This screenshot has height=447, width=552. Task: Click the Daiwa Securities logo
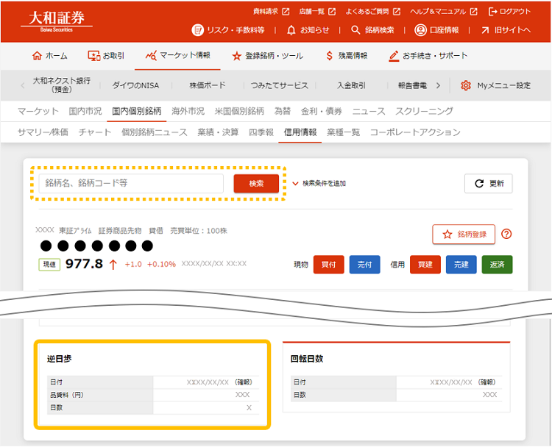coord(57,21)
